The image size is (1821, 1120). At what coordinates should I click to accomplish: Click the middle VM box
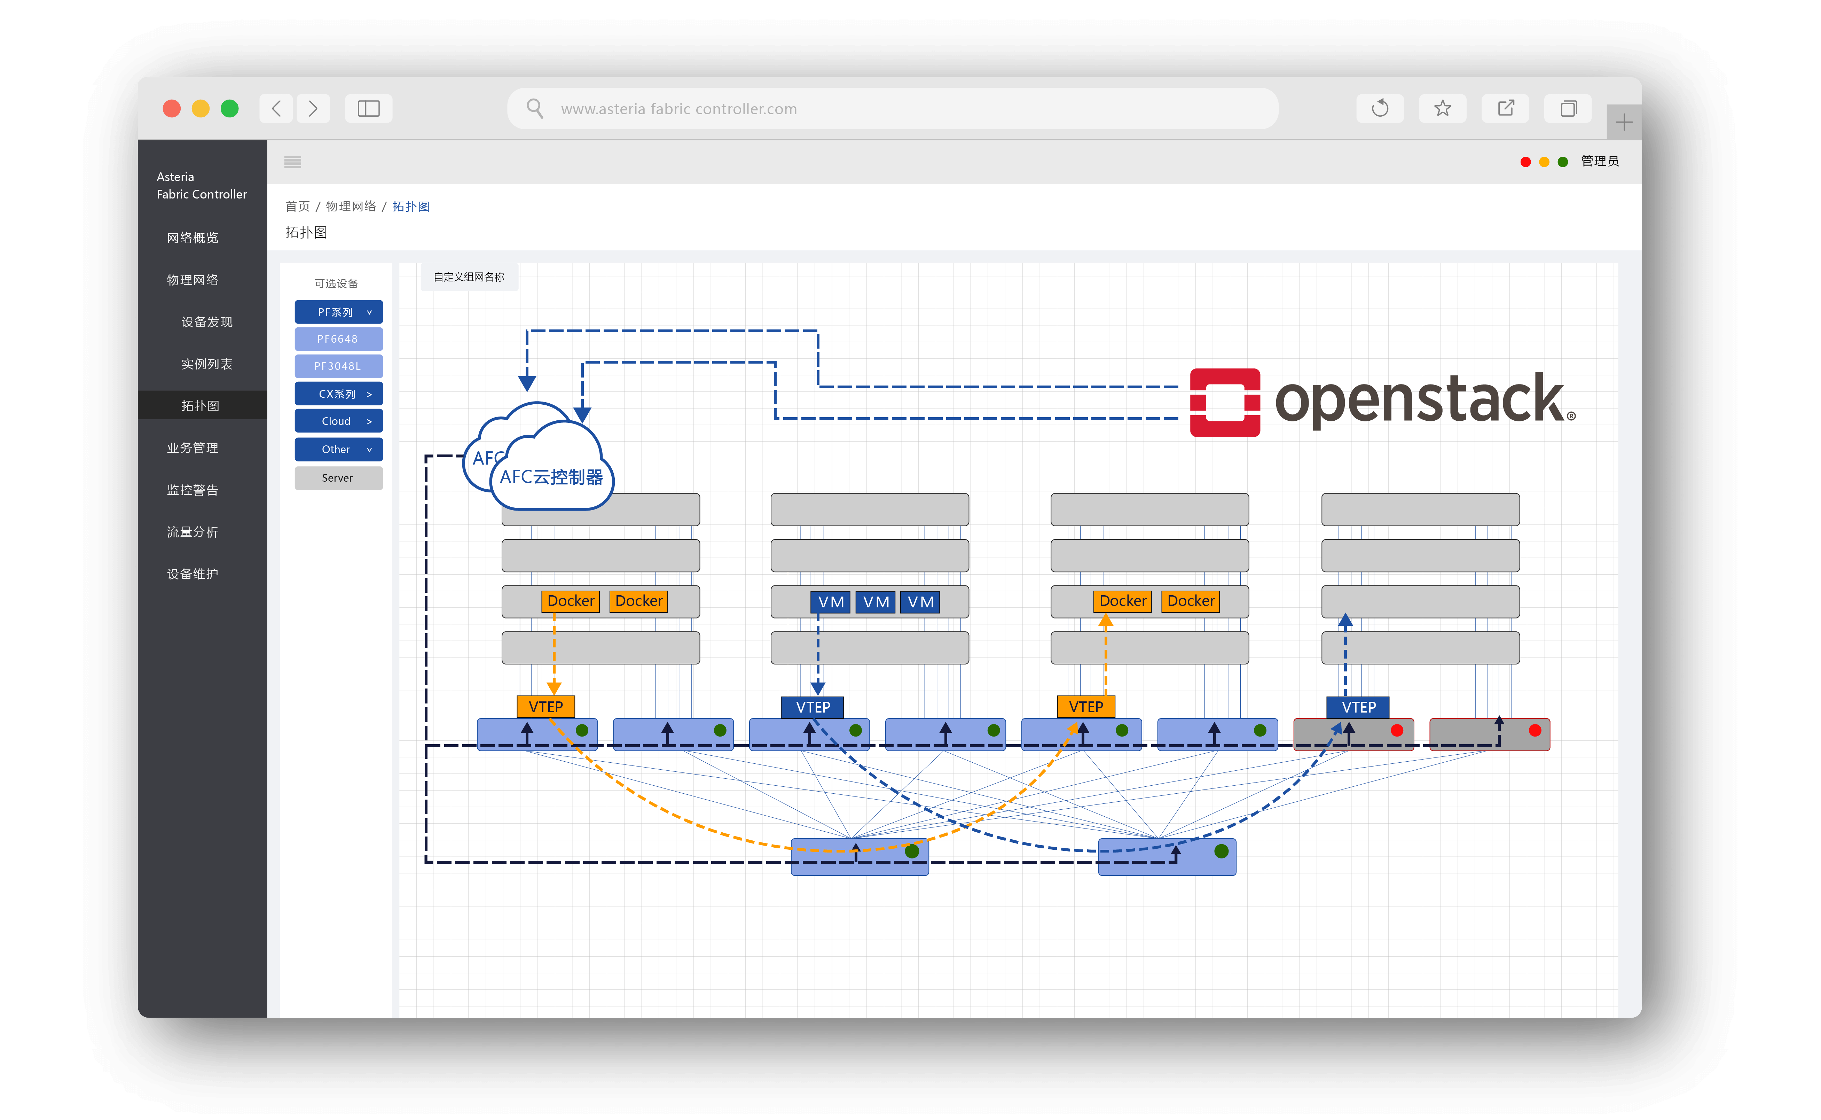coord(877,602)
